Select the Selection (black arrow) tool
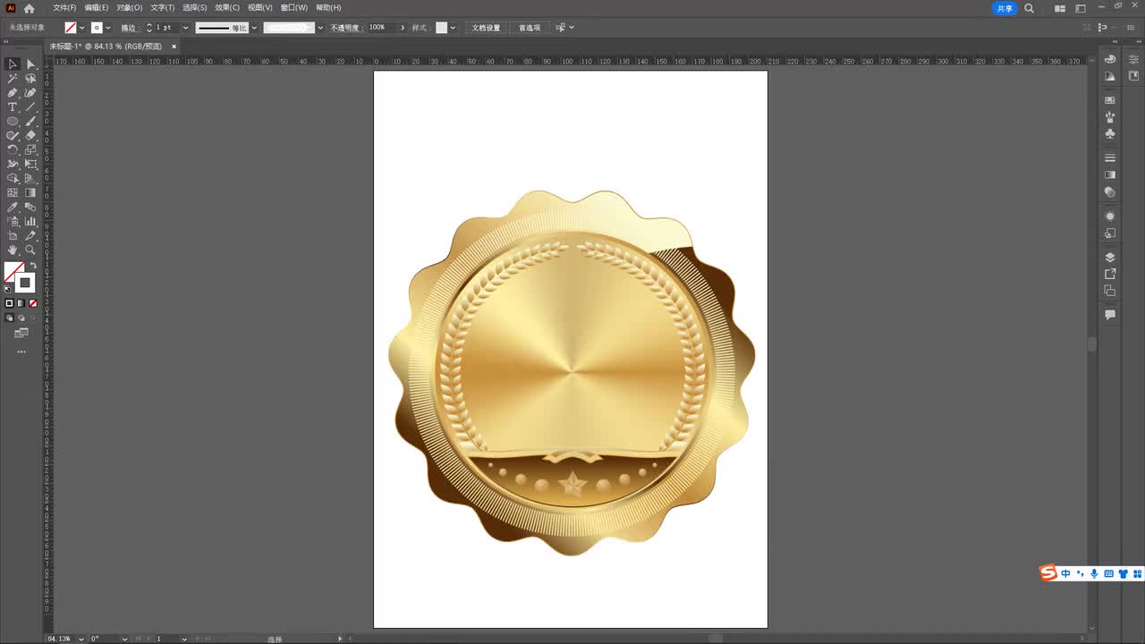This screenshot has width=1145, height=644. pos(13,64)
